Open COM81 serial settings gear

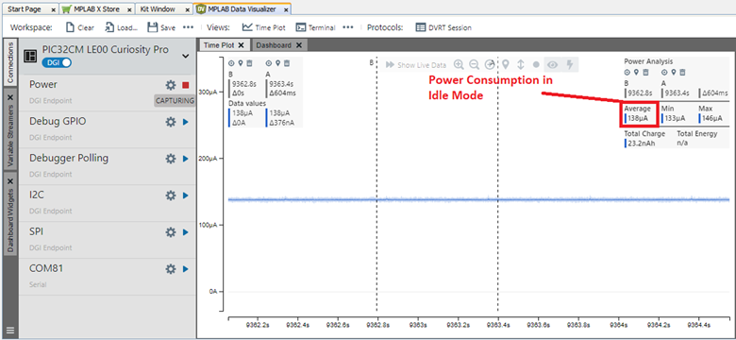[x=171, y=269]
